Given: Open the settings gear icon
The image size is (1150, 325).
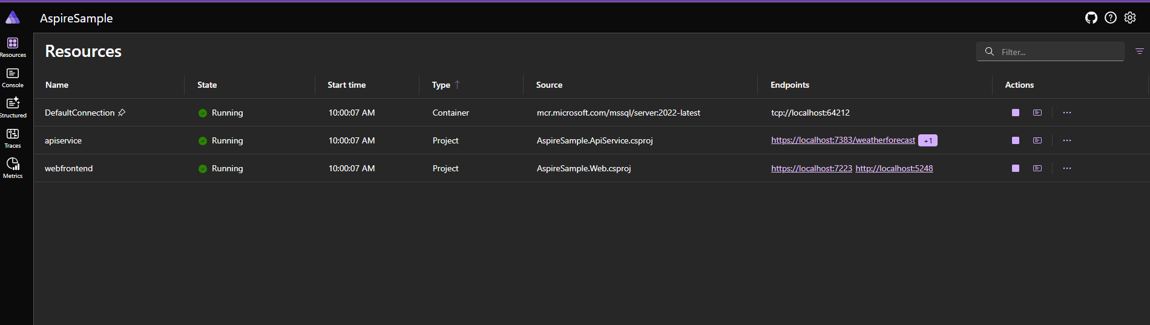Looking at the screenshot, I should tap(1130, 18).
